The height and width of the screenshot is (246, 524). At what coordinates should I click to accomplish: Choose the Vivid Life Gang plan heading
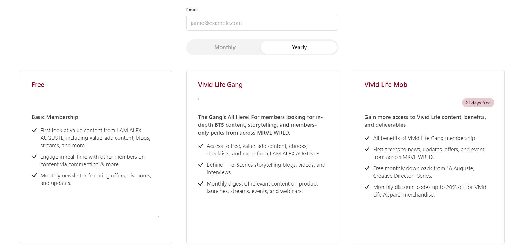coord(220,85)
